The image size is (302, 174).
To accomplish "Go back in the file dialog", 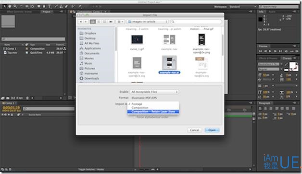I will point(81,22).
